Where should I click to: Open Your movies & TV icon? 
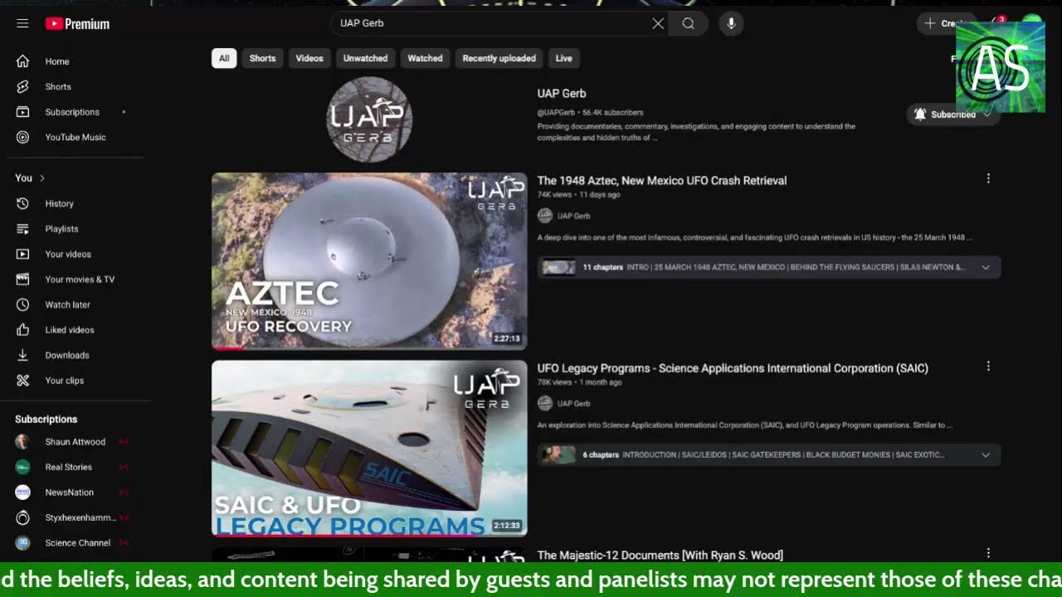[x=23, y=279]
